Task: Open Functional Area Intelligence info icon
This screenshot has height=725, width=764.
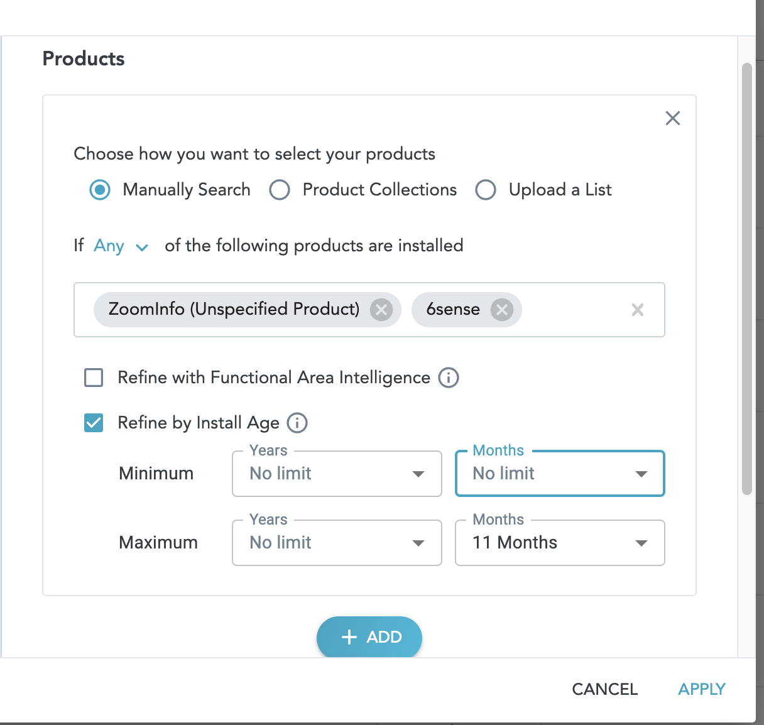Action: pyautogui.click(x=449, y=378)
